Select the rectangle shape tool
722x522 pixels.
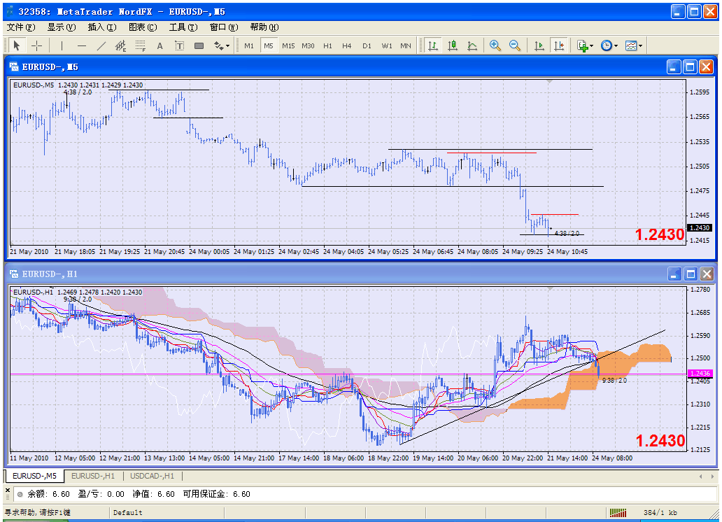[199, 45]
